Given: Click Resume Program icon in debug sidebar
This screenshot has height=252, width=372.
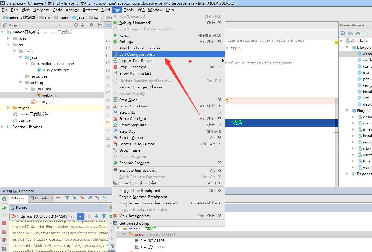Looking at the screenshot, I should pyautogui.click(x=4, y=208).
